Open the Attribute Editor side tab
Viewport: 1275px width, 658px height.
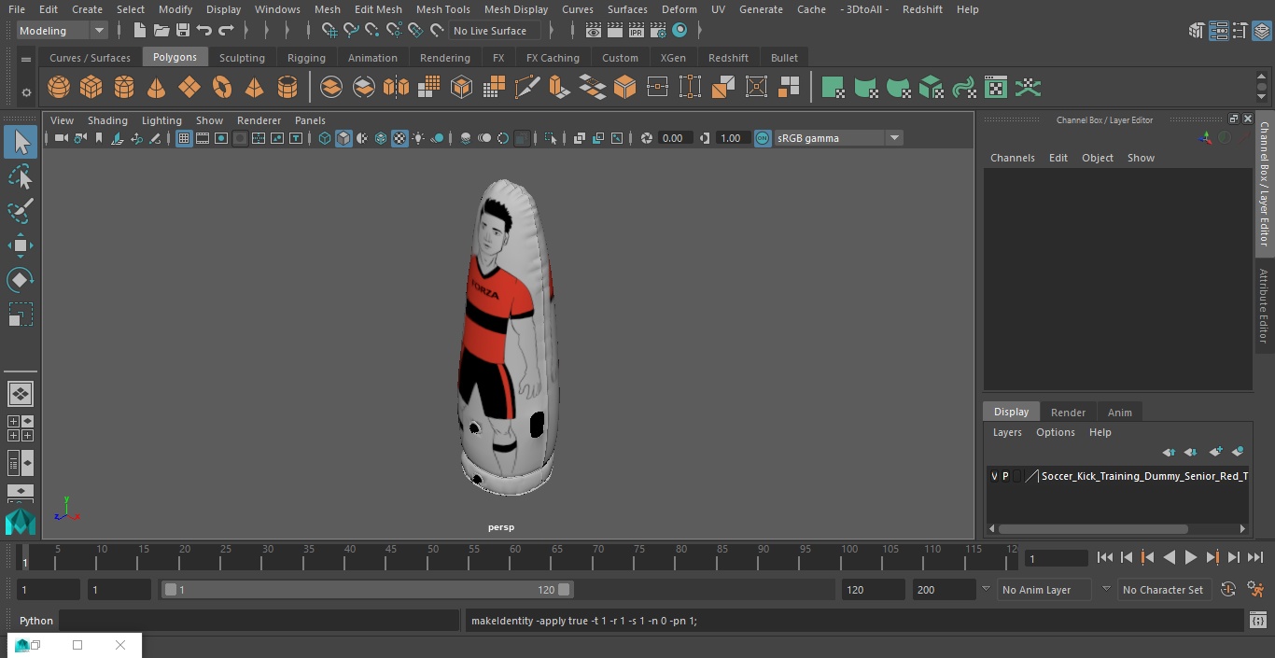tap(1264, 306)
